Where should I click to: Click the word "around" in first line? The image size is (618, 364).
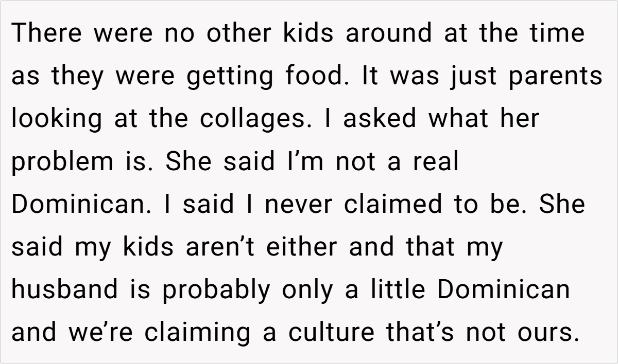coord(389,33)
